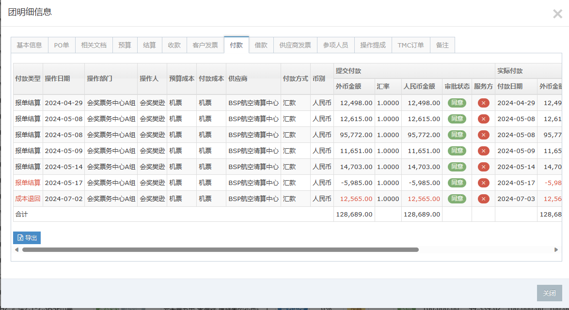Click red X icon in 95,772.00 row
Screen dimensions: 569x310
pos(483,135)
